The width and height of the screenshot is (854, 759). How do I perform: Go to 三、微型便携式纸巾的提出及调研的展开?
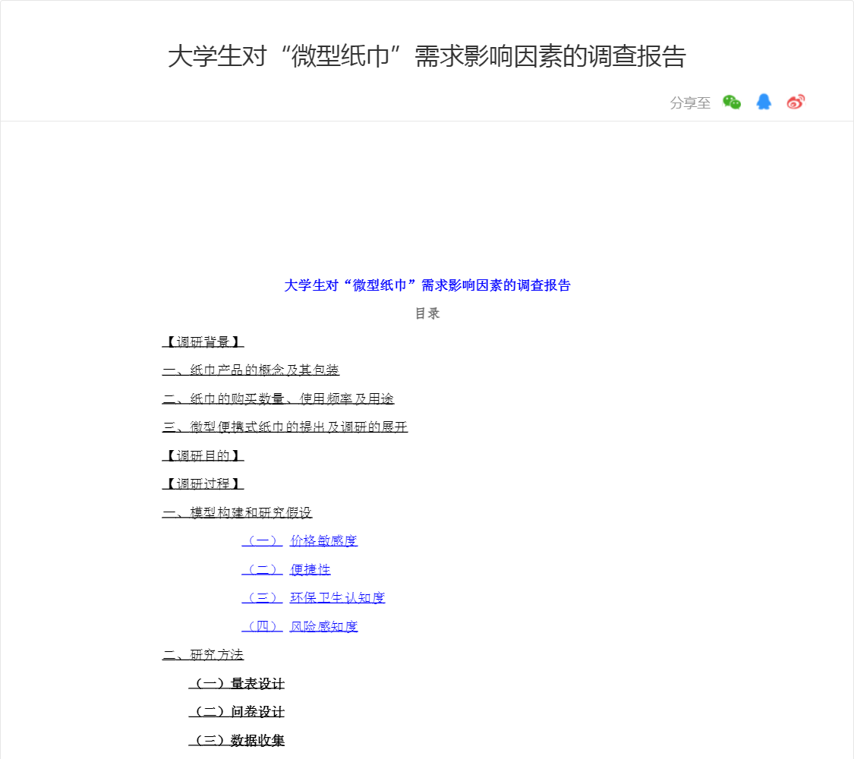(x=285, y=427)
